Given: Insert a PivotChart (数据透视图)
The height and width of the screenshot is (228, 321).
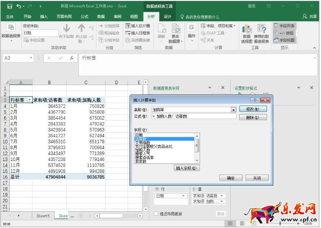Looking at the screenshot, I should [247, 33].
